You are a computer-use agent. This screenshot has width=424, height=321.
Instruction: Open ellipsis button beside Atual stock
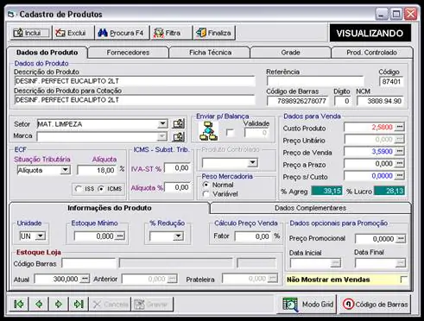pos(85,279)
